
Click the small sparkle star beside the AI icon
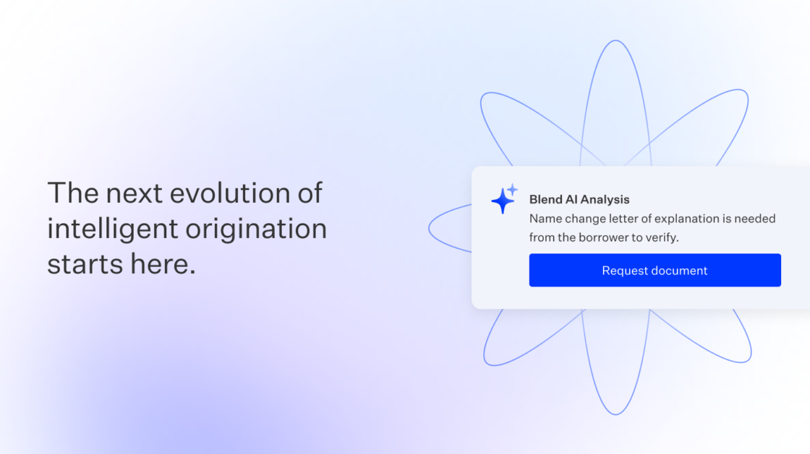tap(513, 189)
